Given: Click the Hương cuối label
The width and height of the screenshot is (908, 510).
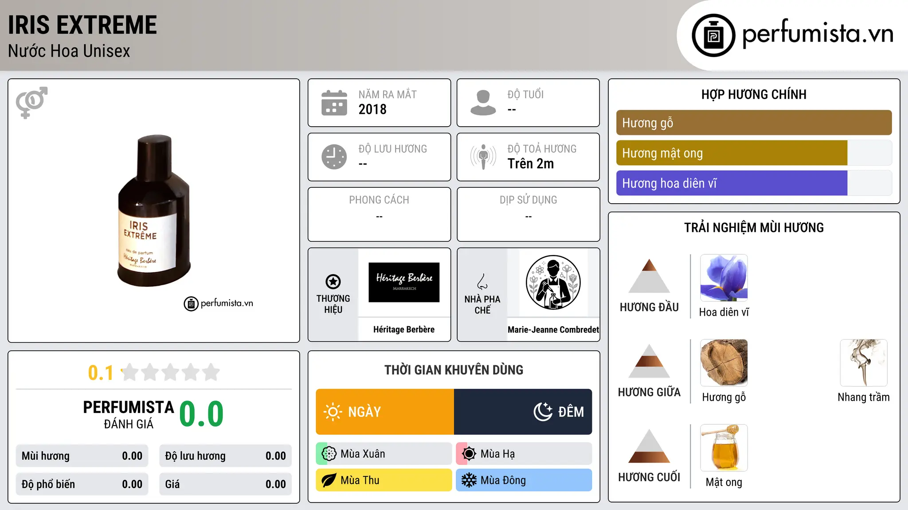Looking at the screenshot, I should point(649,477).
